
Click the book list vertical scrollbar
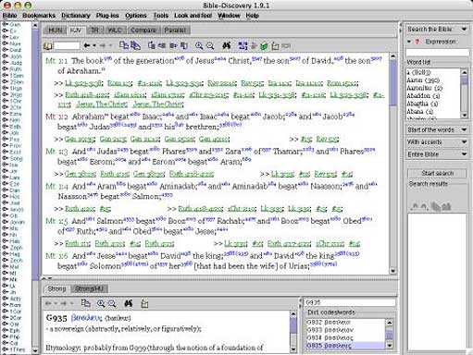click(35, 188)
